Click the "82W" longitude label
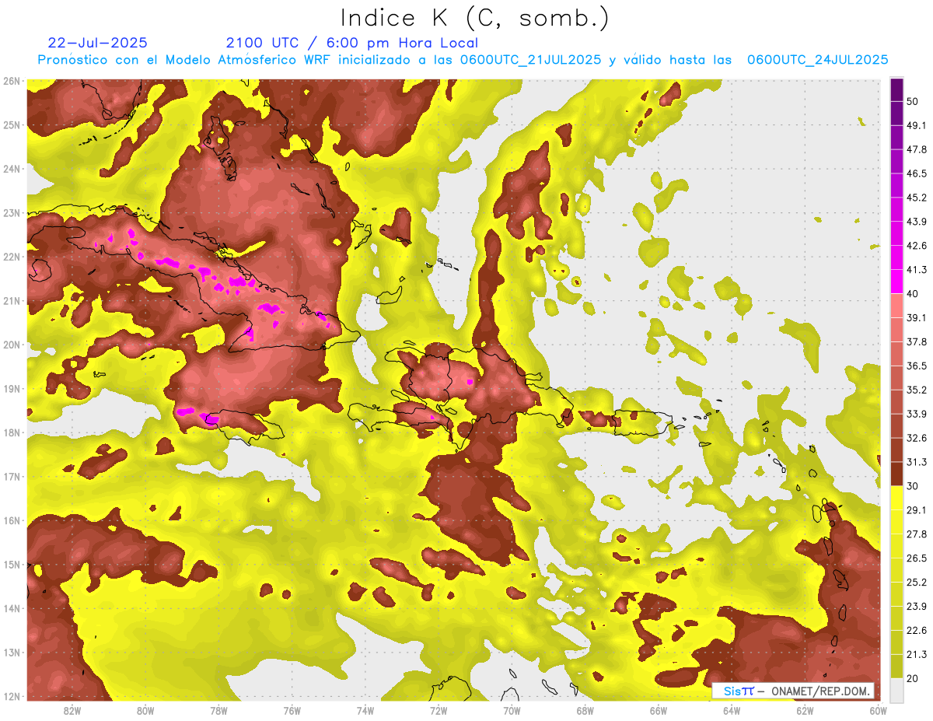 point(72,711)
